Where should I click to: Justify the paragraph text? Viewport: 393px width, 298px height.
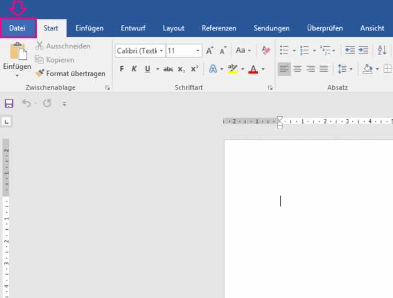click(324, 69)
